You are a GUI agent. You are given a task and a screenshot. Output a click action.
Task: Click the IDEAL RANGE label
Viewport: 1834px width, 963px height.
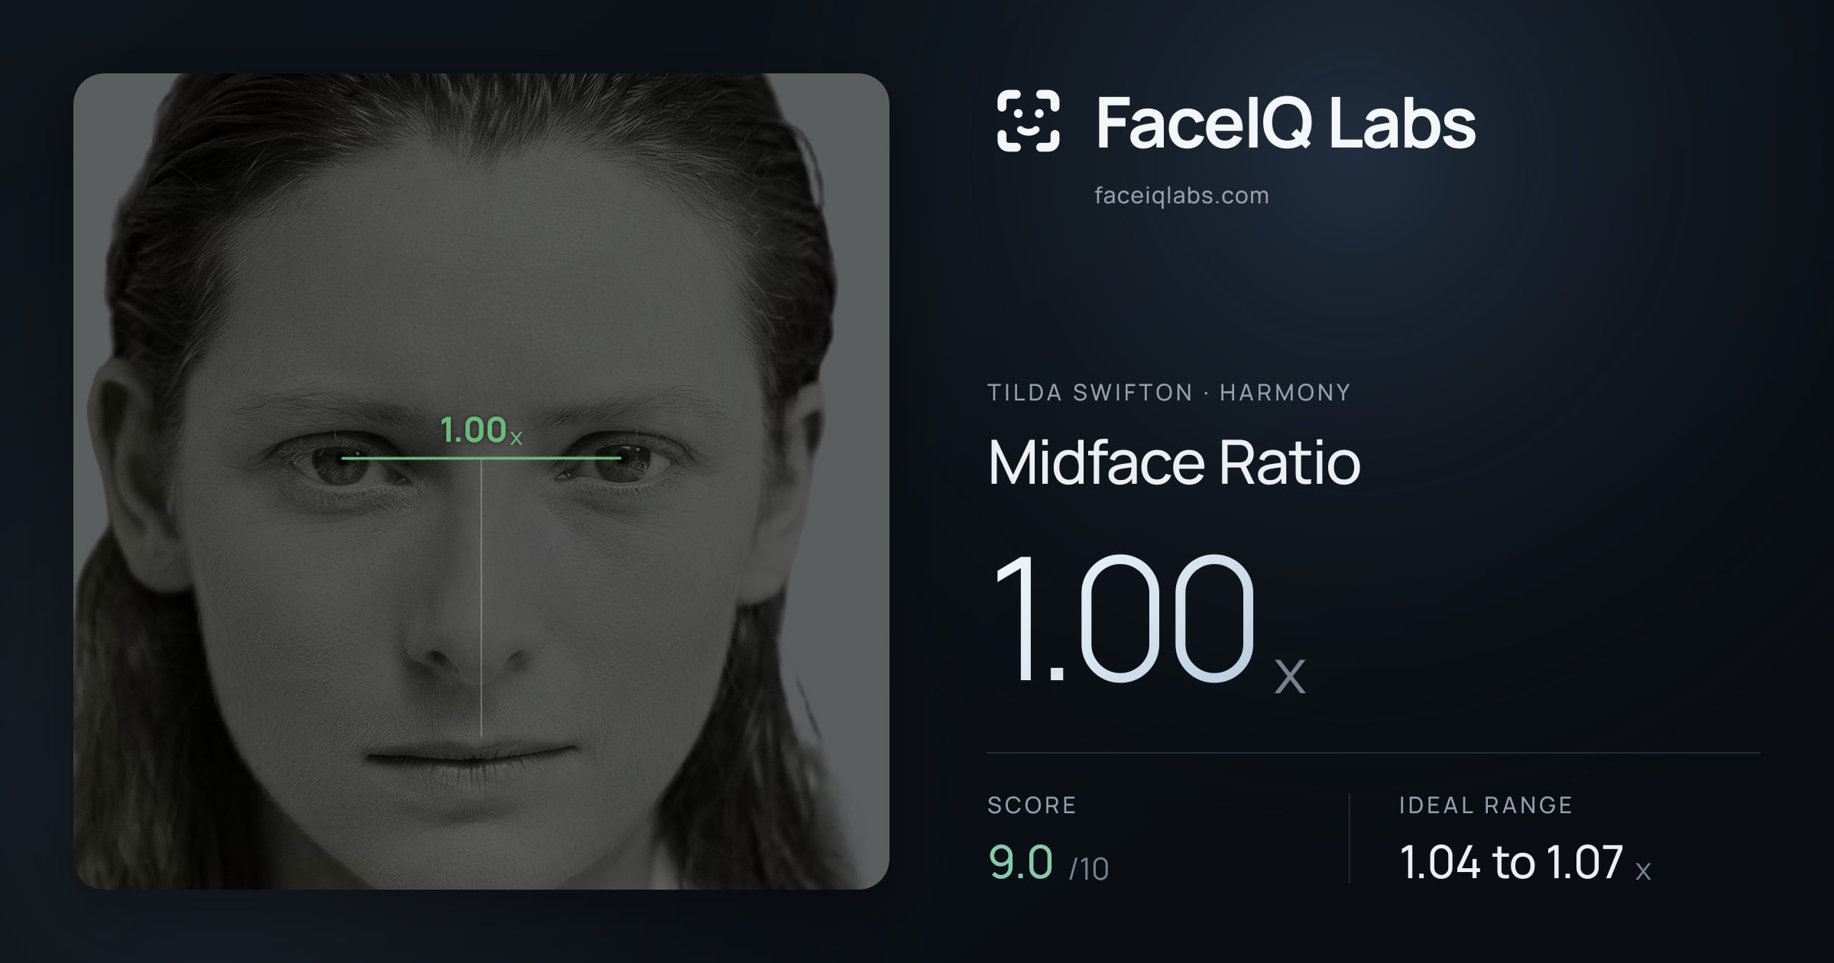(x=1486, y=806)
